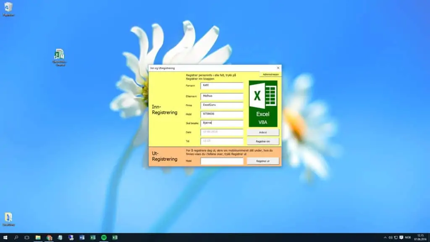430x242 pixels.
Task: Open the taskbar clock and date
Action: pos(420,237)
